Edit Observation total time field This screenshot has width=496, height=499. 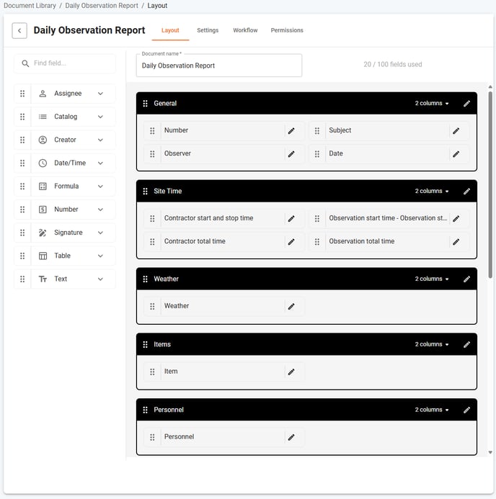[x=456, y=242]
